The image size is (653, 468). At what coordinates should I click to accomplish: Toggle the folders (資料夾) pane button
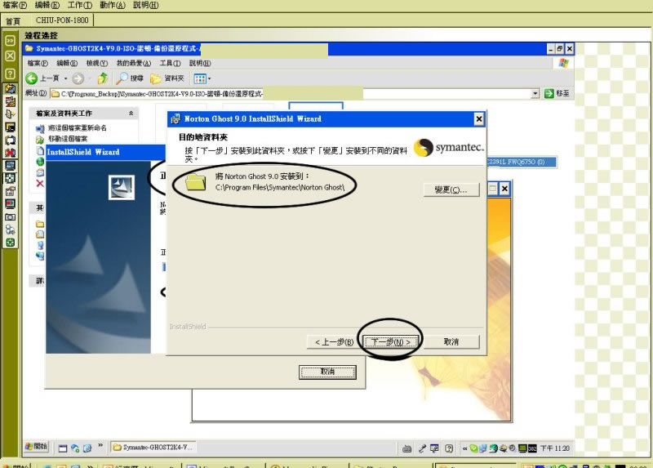[167, 78]
